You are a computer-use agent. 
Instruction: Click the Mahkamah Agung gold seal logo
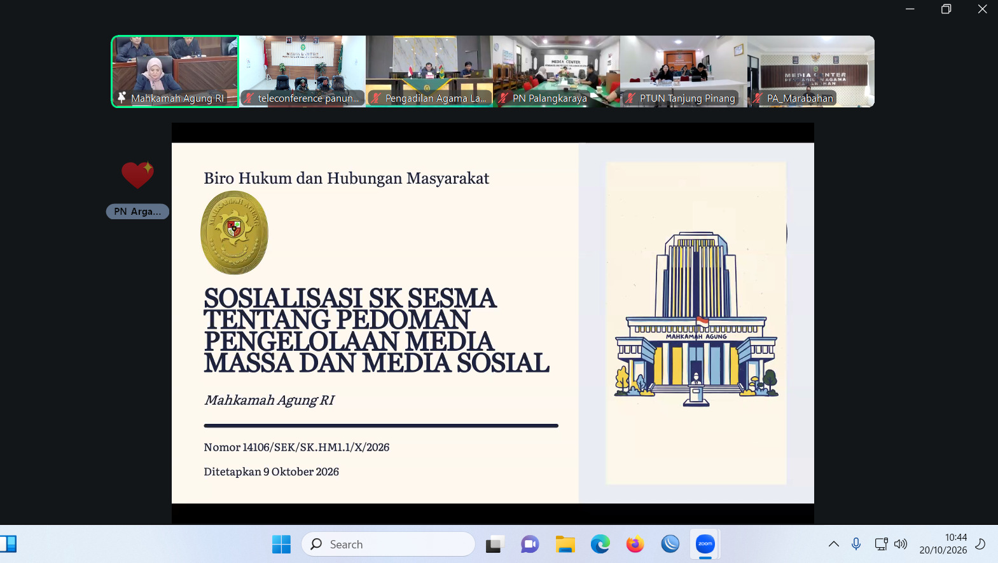[234, 233]
